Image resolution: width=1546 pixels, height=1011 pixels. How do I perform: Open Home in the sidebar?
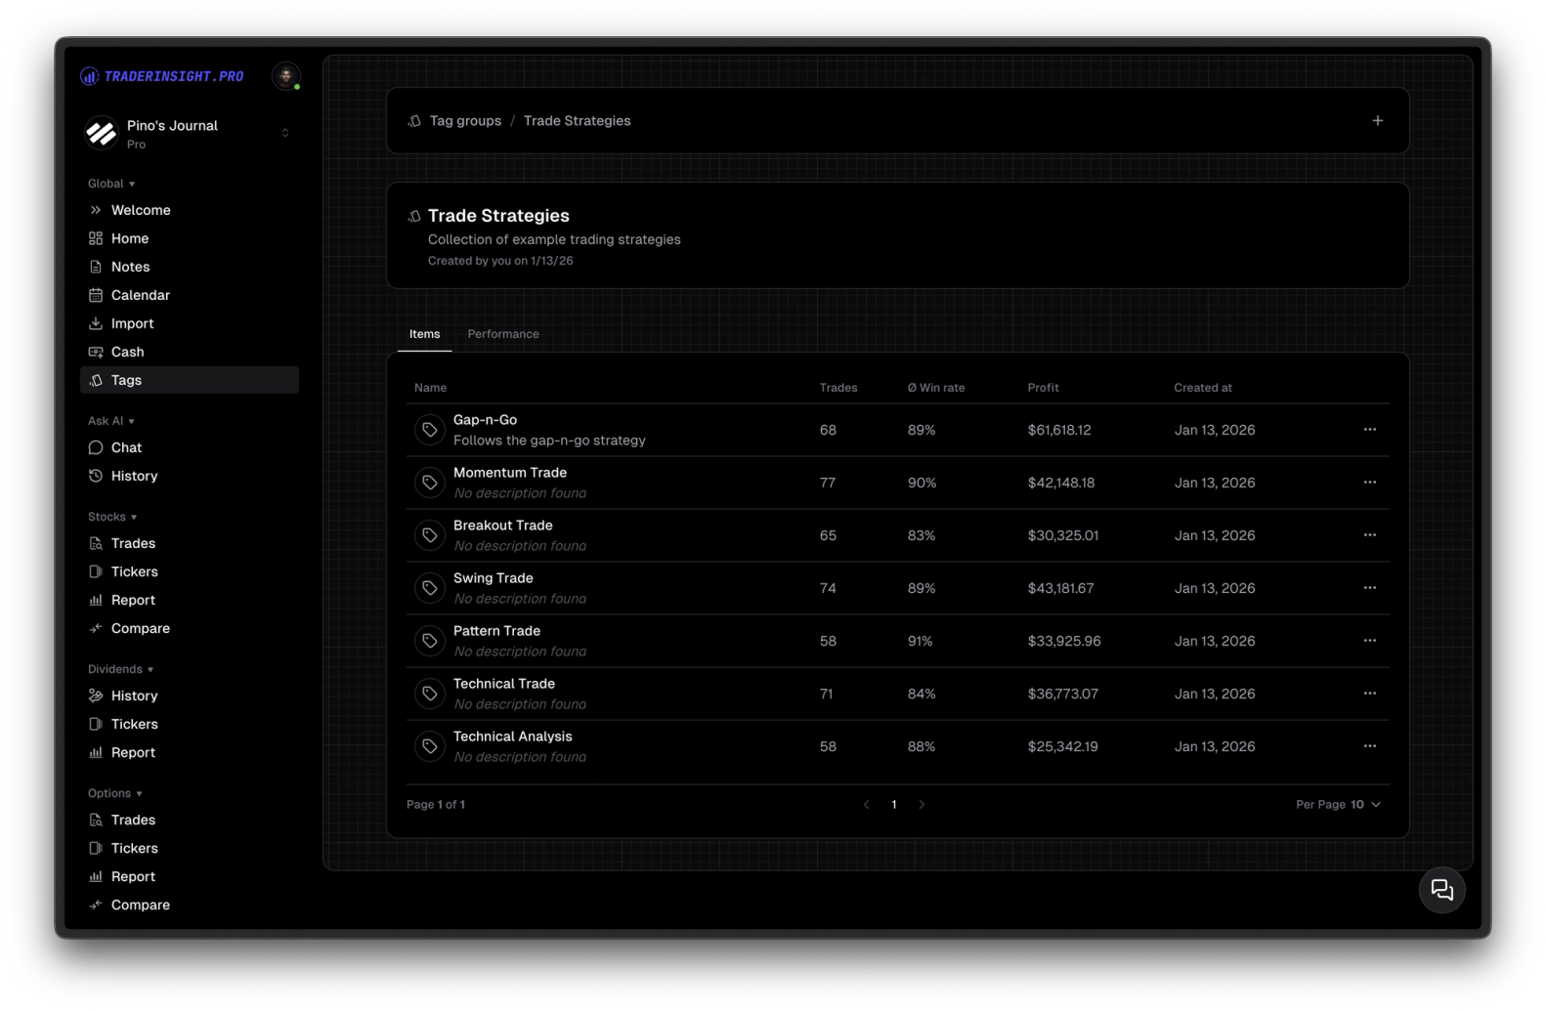(190, 238)
